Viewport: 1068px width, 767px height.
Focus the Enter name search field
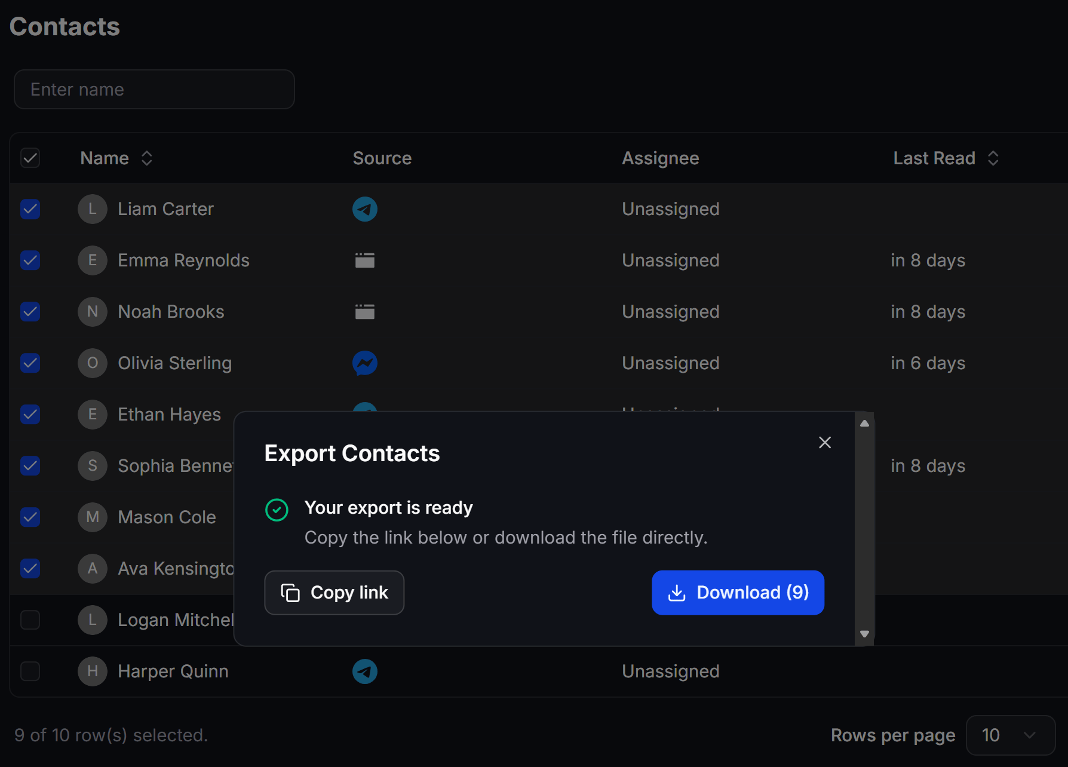(154, 90)
